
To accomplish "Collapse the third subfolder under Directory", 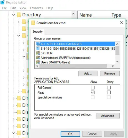I will coord(19,36).
